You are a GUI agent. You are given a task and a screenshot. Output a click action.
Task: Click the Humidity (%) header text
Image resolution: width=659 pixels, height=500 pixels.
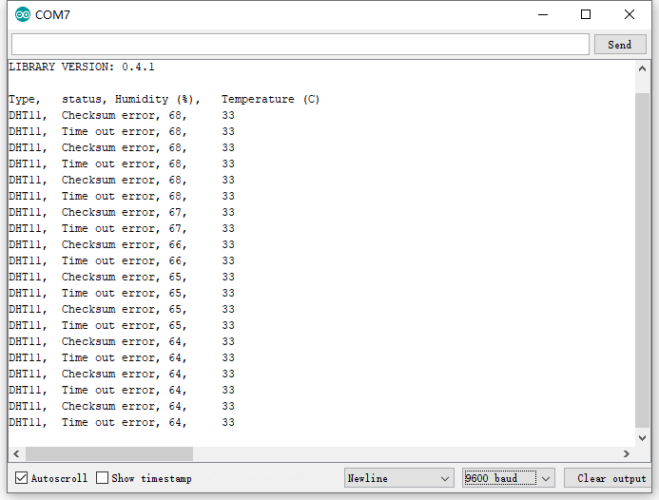click(158, 99)
